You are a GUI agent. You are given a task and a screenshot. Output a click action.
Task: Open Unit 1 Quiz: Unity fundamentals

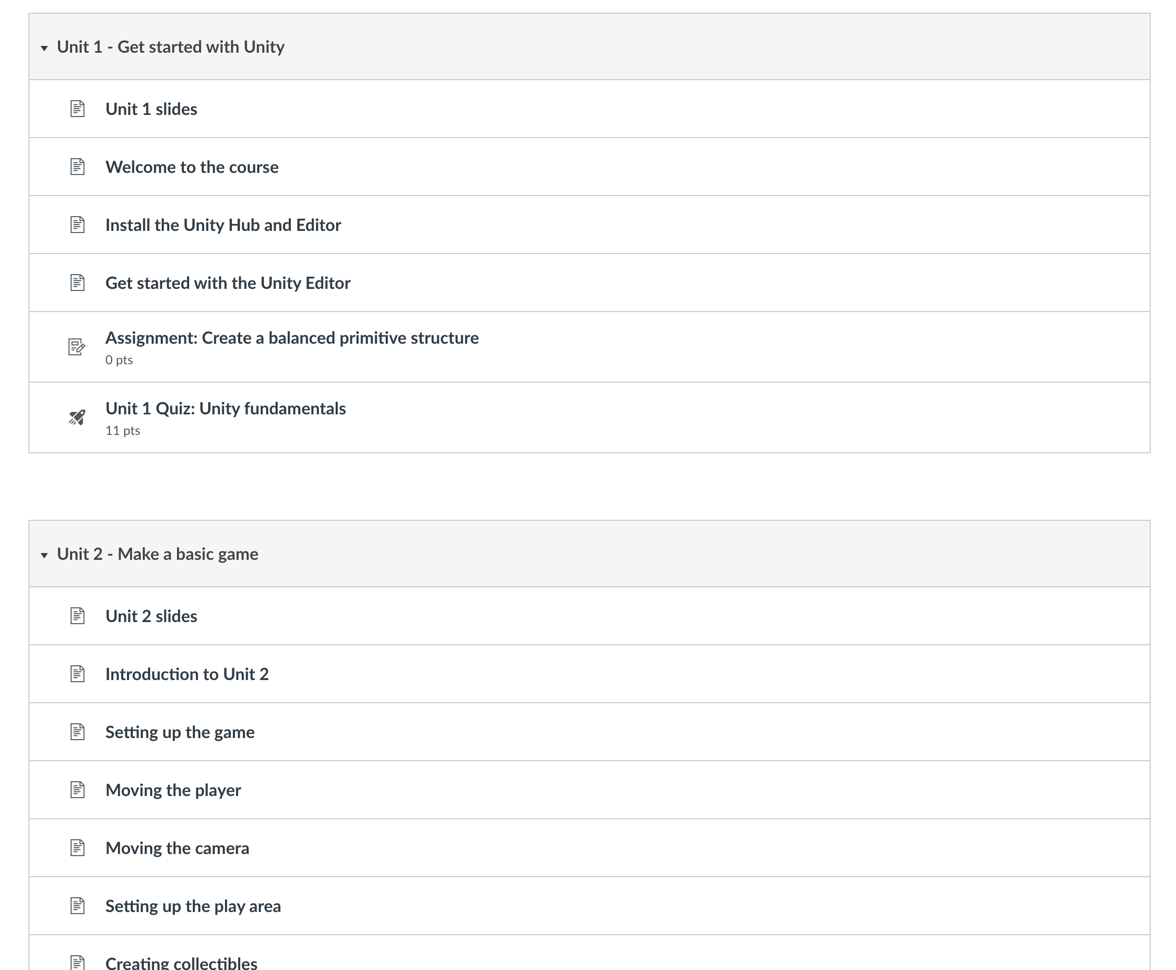tap(225, 409)
